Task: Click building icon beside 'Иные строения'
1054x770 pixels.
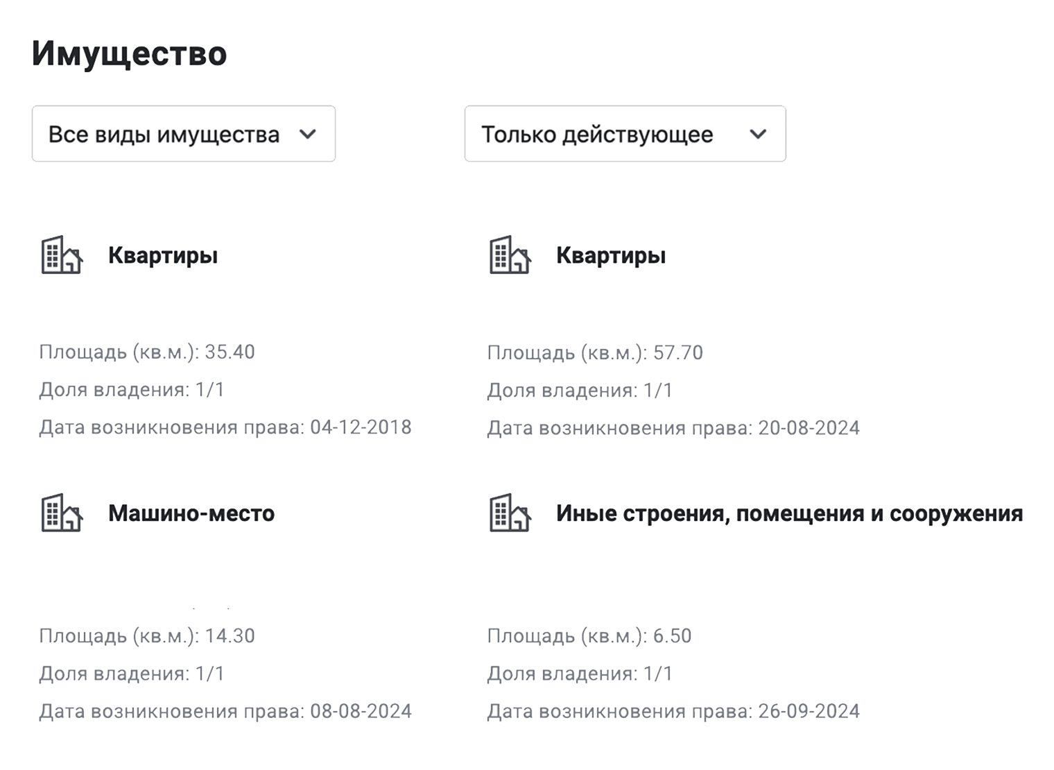Action: pyautogui.click(x=510, y=513)
